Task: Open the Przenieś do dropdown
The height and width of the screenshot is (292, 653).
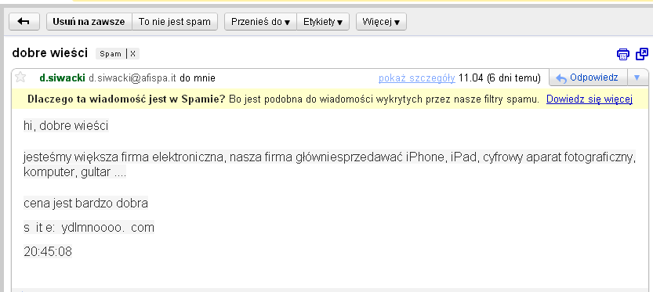Action: tap(260, 22)
